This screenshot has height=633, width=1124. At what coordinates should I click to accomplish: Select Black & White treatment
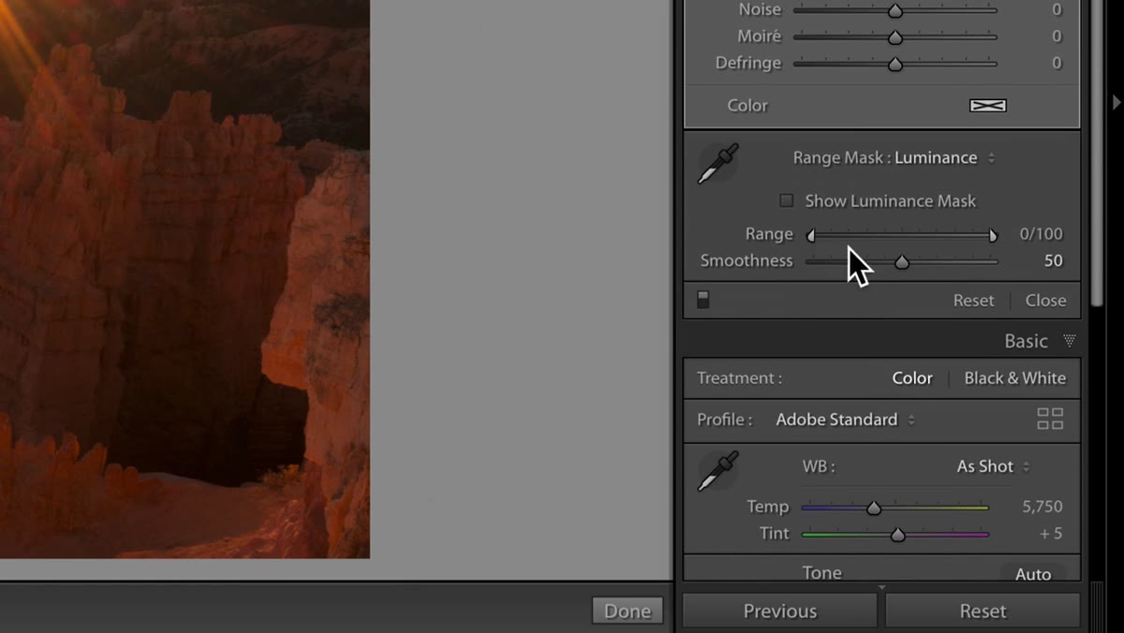(x=1015, y=378)
